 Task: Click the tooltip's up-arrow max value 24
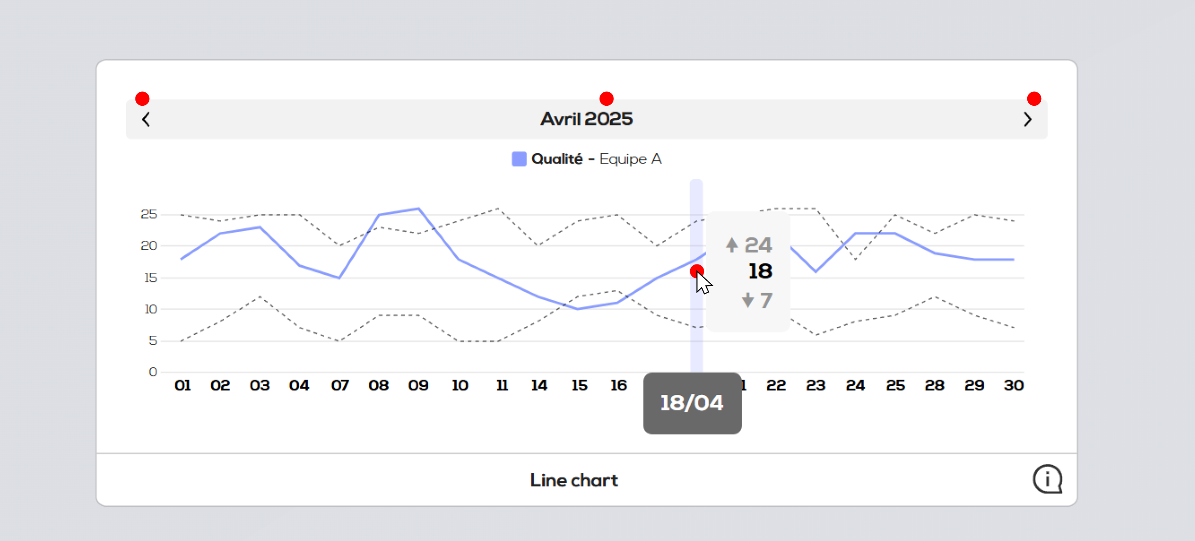click(x=749, y=245)
